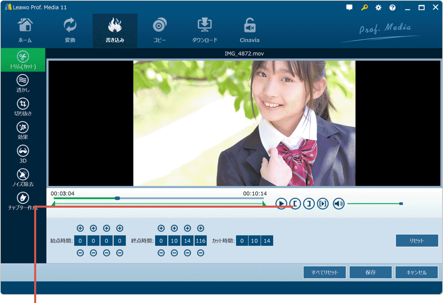Open Noise removal (ノイズ除去) tool
This screenshot has height=303, width=443.
23,177
